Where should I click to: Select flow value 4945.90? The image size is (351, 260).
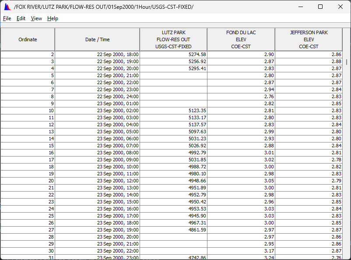[x=173, y=216]
